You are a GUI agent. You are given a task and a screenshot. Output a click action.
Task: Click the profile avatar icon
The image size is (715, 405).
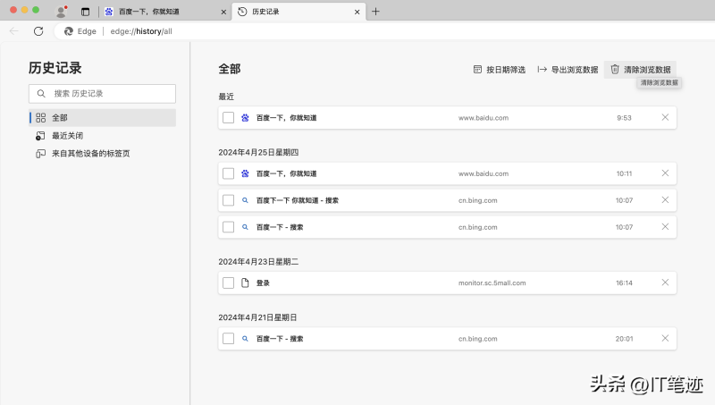61,12
